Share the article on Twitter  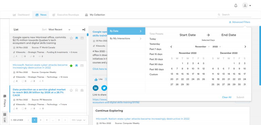[104, 88]
